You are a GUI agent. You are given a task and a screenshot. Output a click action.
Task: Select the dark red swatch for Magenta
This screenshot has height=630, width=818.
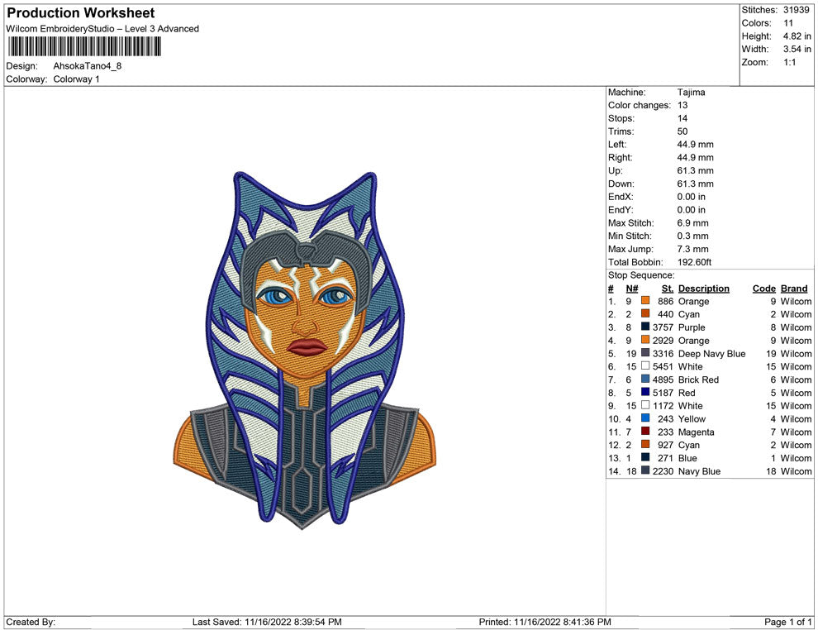pyautogui.click(x=645, y=431)
